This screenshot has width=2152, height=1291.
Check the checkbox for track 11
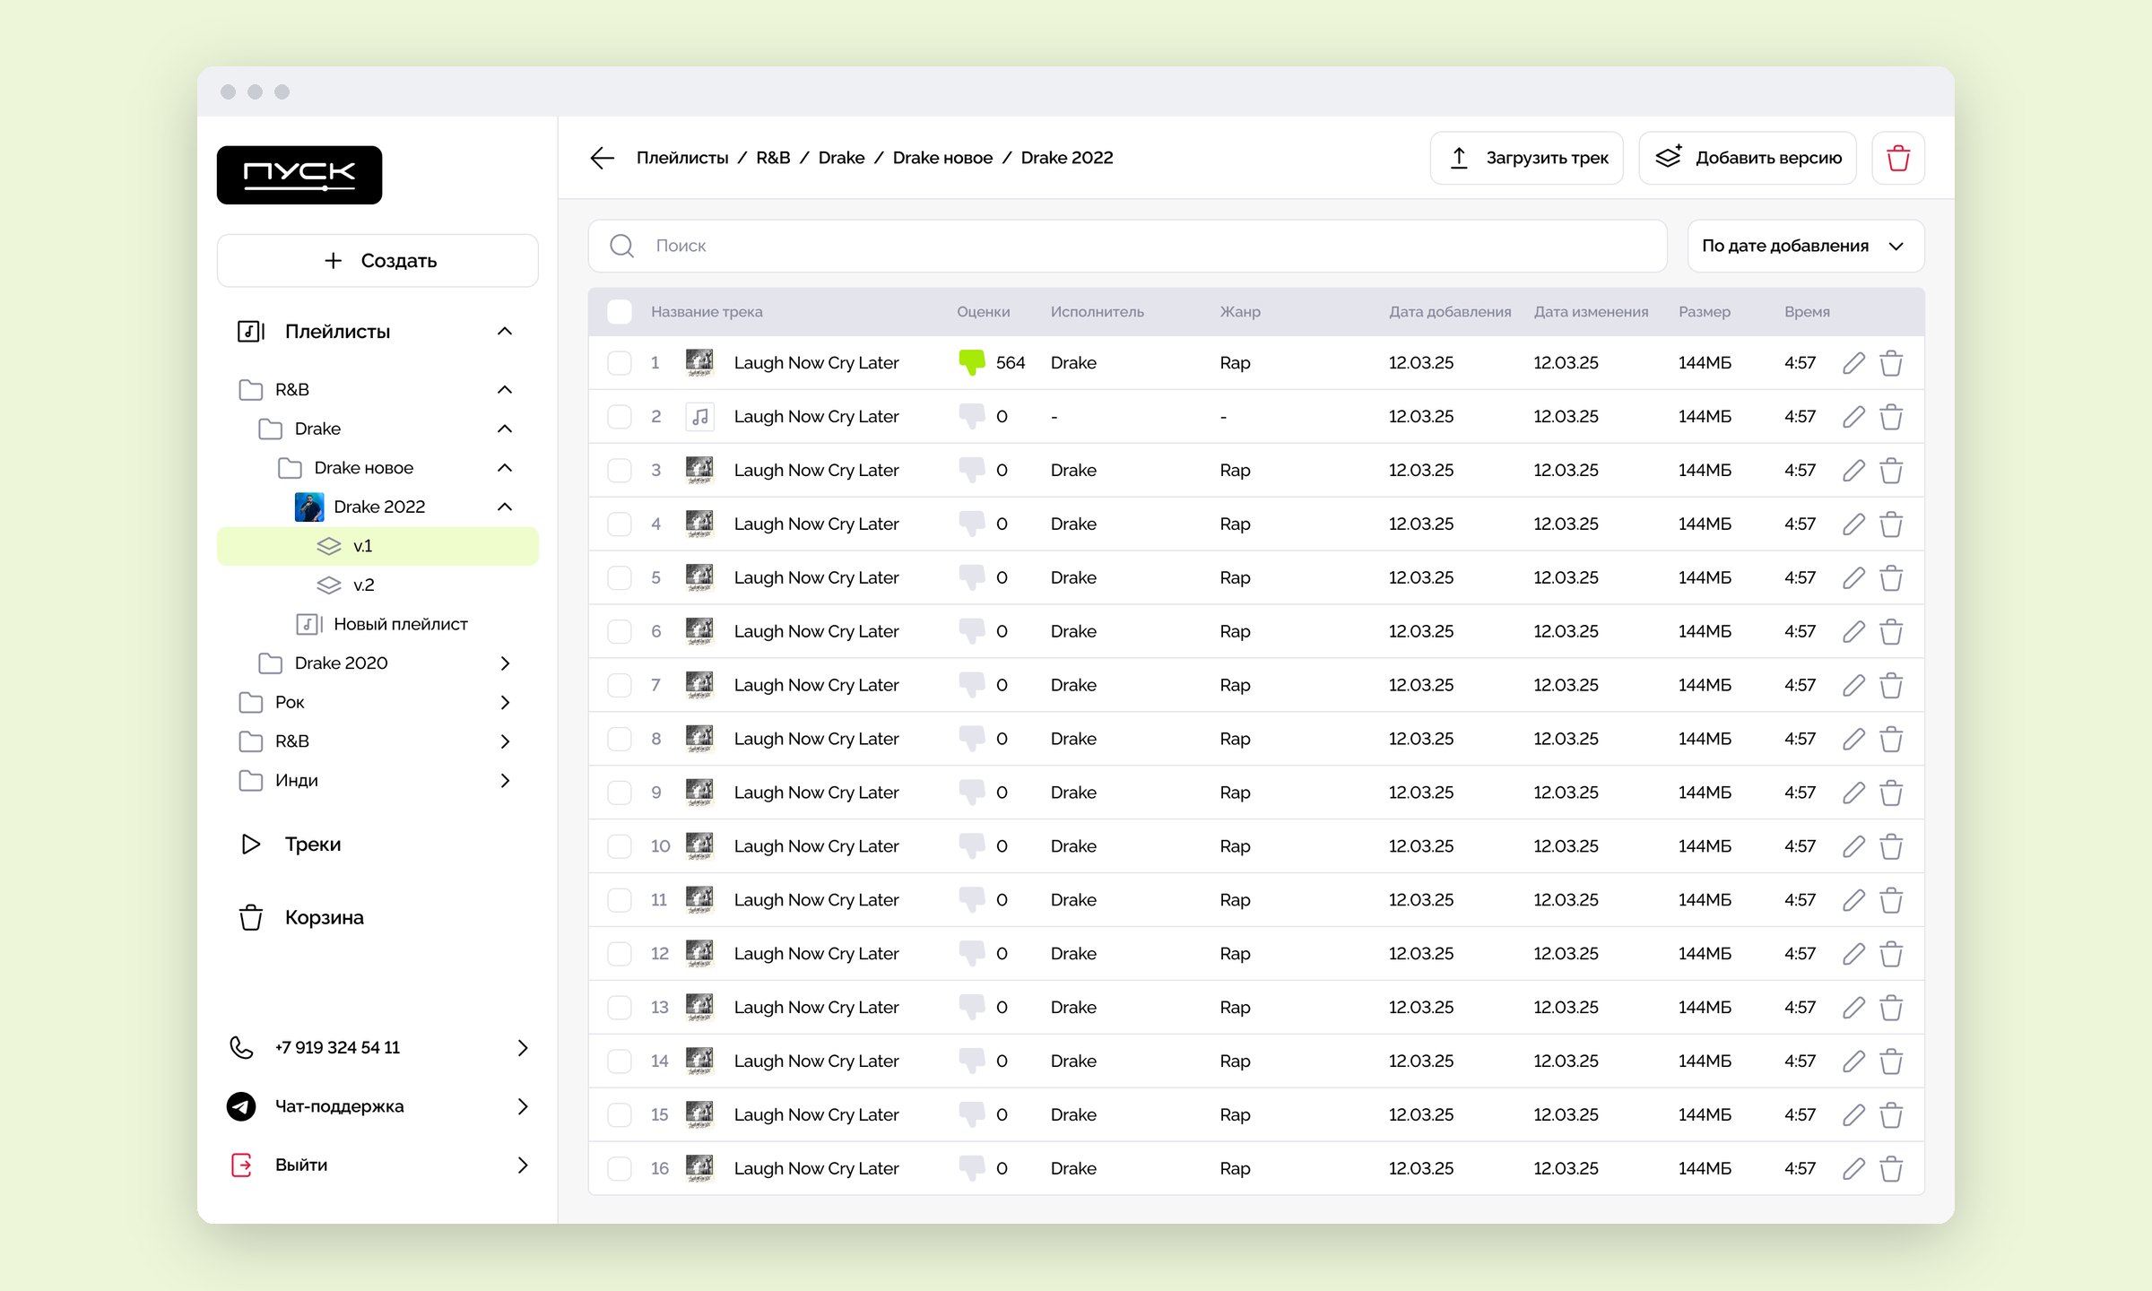pyautogui.click(x=620, y=900)
